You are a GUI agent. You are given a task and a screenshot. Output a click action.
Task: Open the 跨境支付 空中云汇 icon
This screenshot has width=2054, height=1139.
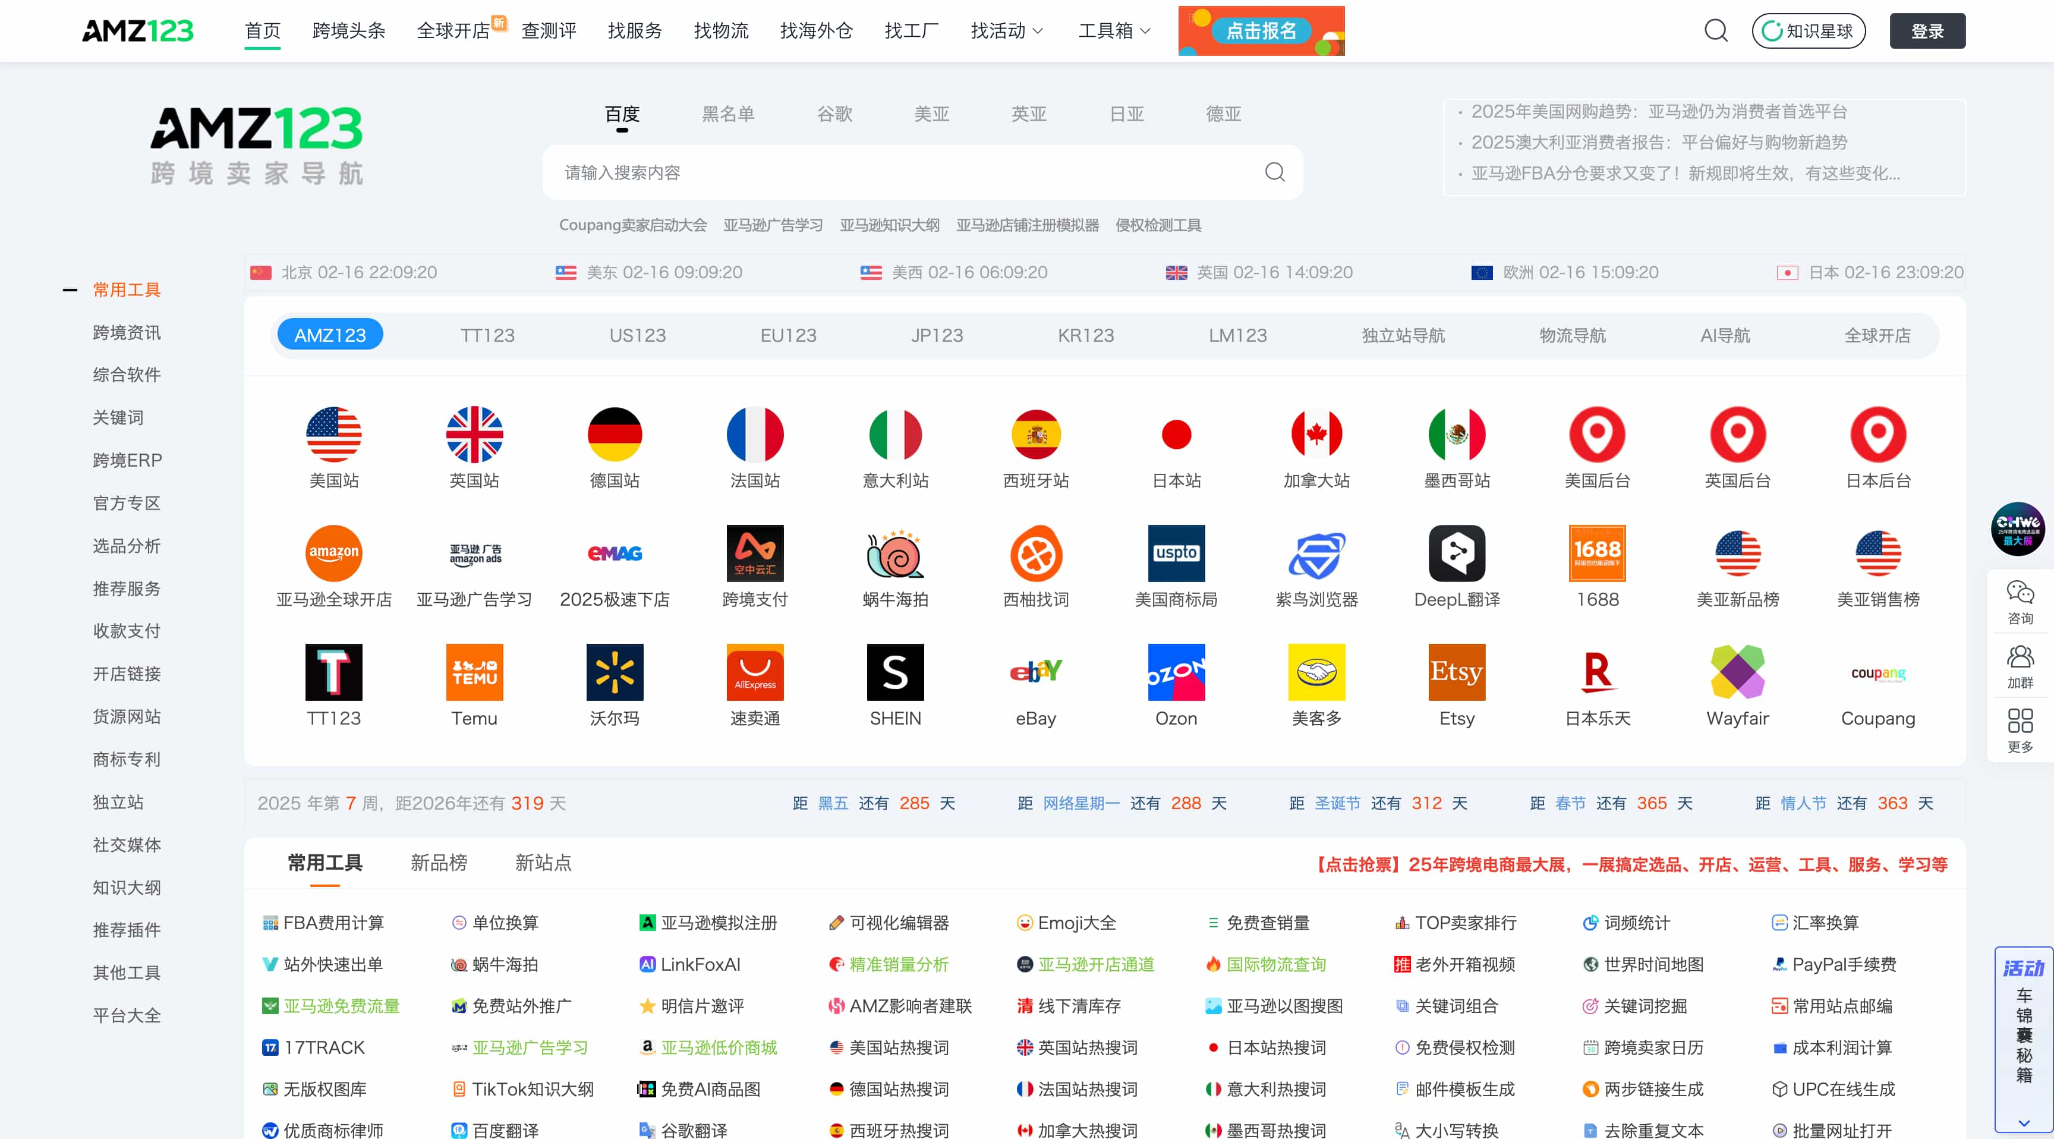[755, 553]
